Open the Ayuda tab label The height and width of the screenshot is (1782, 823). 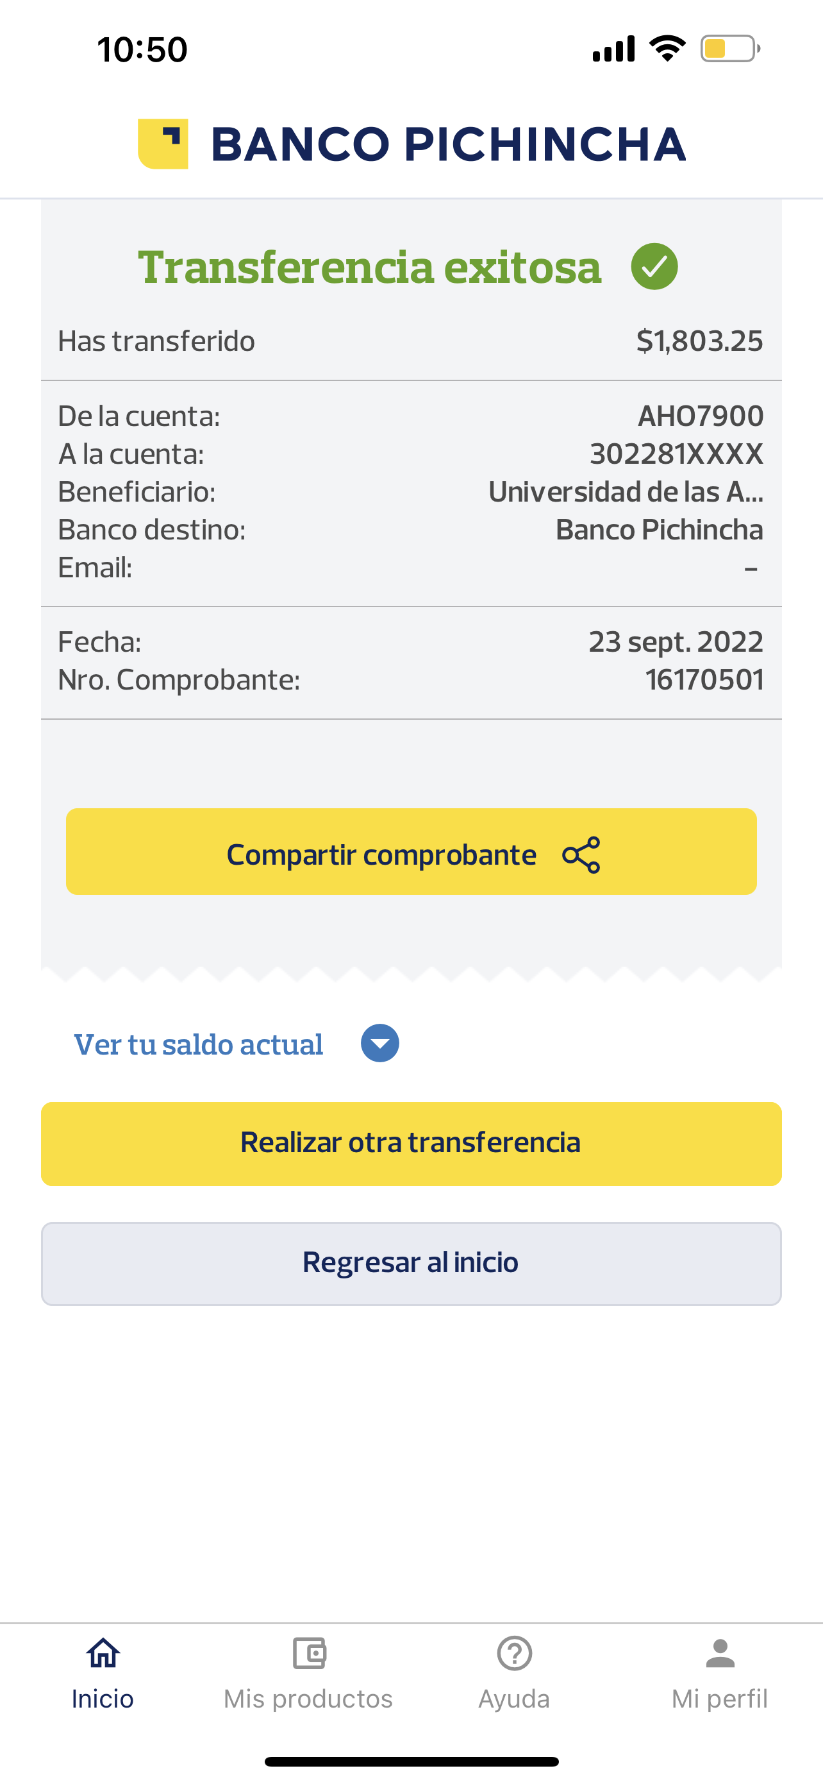(514, 1699)
